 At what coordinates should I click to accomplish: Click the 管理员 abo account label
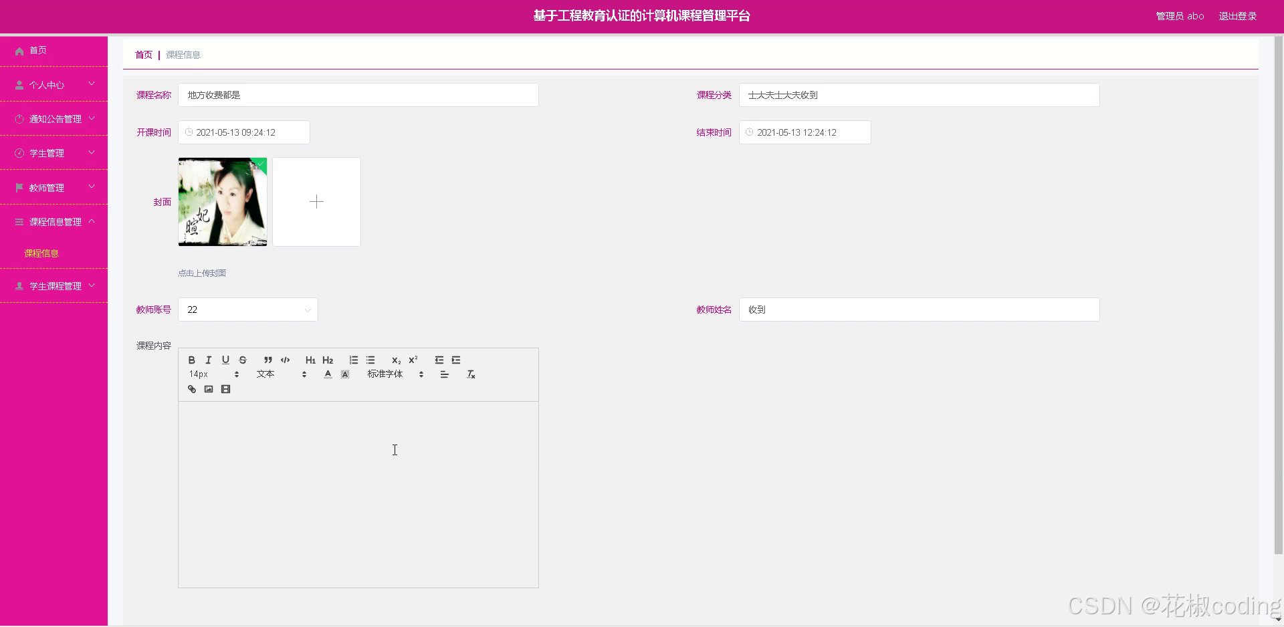[1180, 16]
